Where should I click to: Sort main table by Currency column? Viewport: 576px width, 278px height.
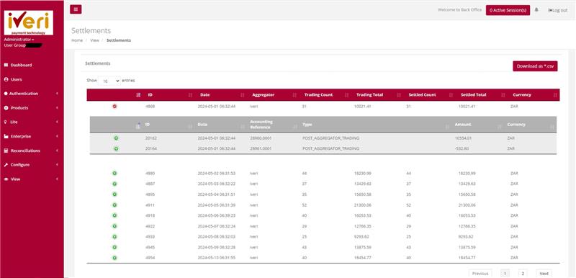tap(534, 95)
